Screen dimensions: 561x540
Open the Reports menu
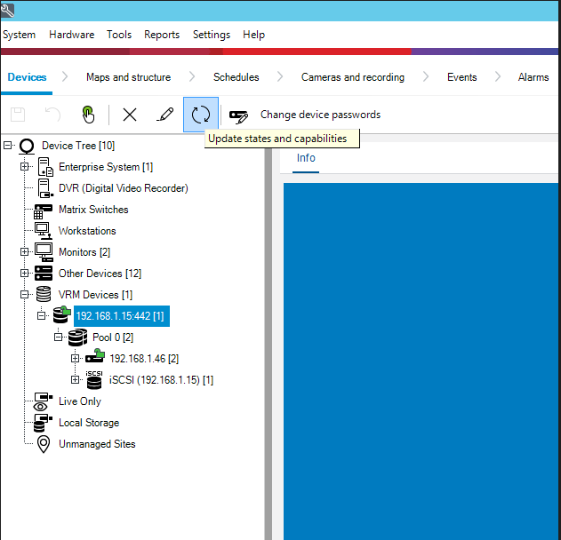(x=161, y=35)
